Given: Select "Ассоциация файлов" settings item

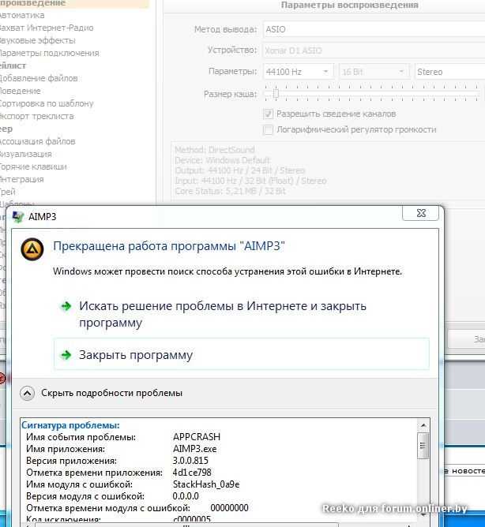Looking at the screenshot, I should [x=37, y=141].
